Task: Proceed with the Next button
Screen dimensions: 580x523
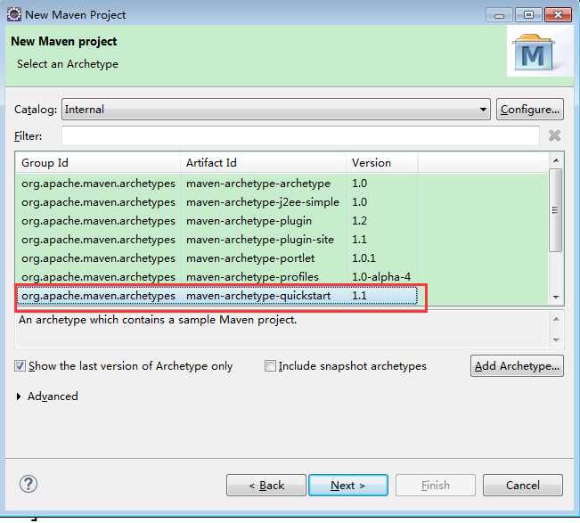Action: pyautogui.click(x=348, y=486)
